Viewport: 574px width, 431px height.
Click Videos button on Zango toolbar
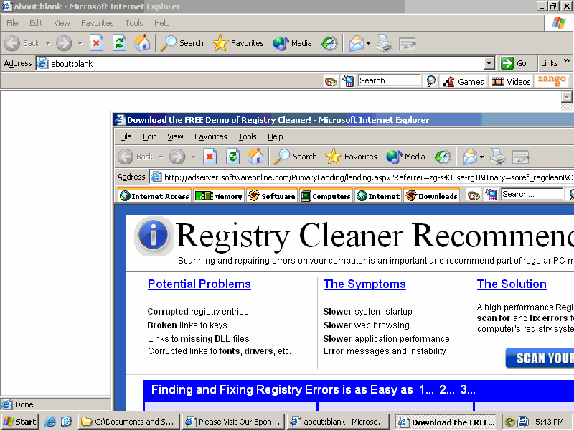click(512, 81)
